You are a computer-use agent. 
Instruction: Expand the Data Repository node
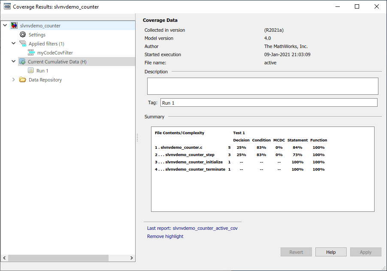click(x=14, y=80)
